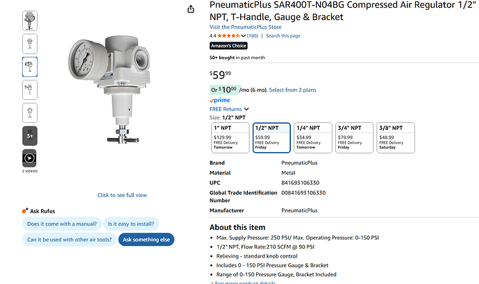Select the first product image thumbnail
This screenshot has height=284, width=479.
30,21
